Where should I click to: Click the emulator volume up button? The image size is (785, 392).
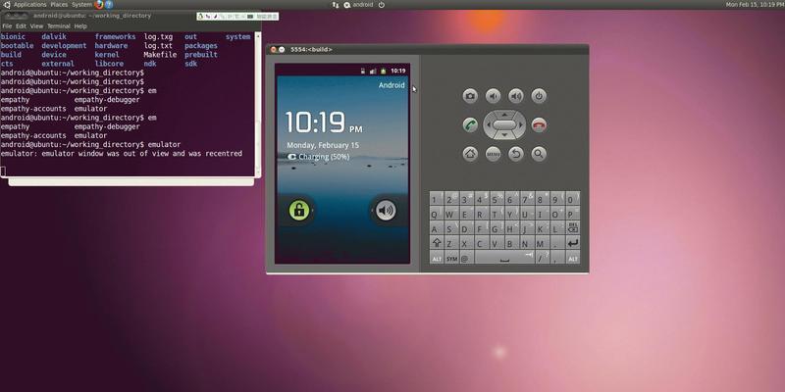516,96
